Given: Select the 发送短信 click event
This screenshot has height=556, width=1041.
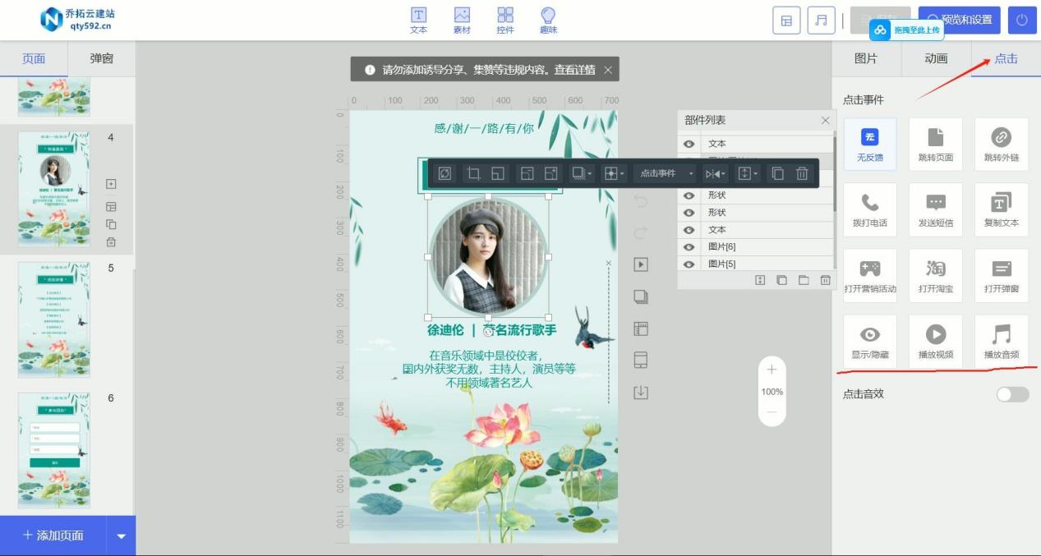Looking at the screenshot, I should tap(936, 209).
